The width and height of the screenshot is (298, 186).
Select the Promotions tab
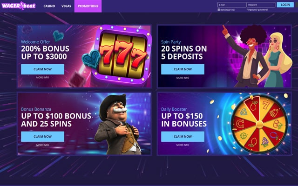pos(88,6)
